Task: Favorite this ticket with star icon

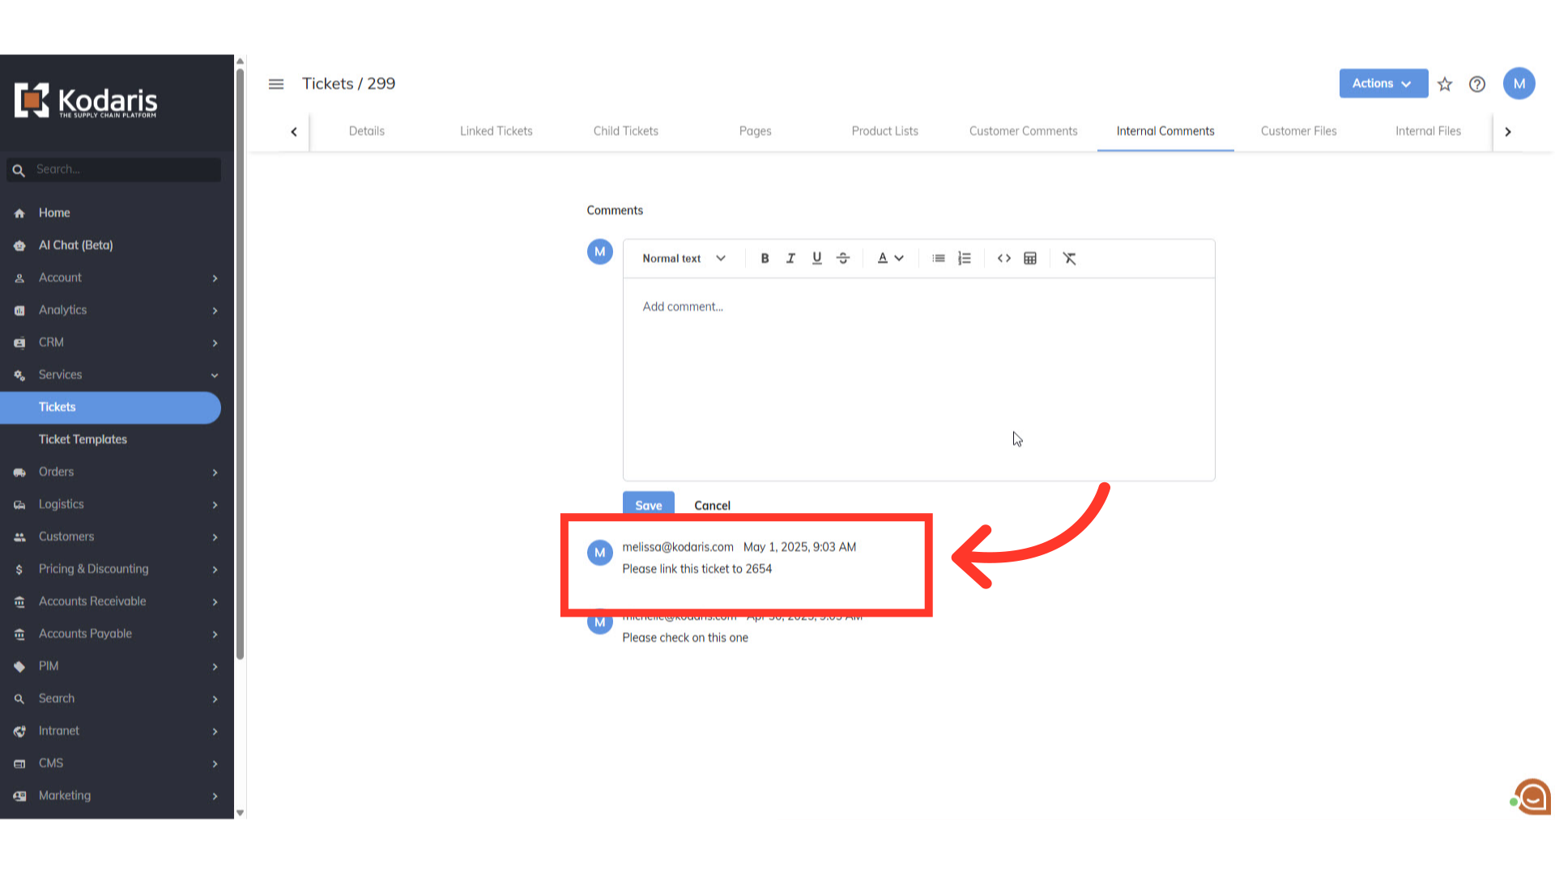Action: tap(1445, 84)
